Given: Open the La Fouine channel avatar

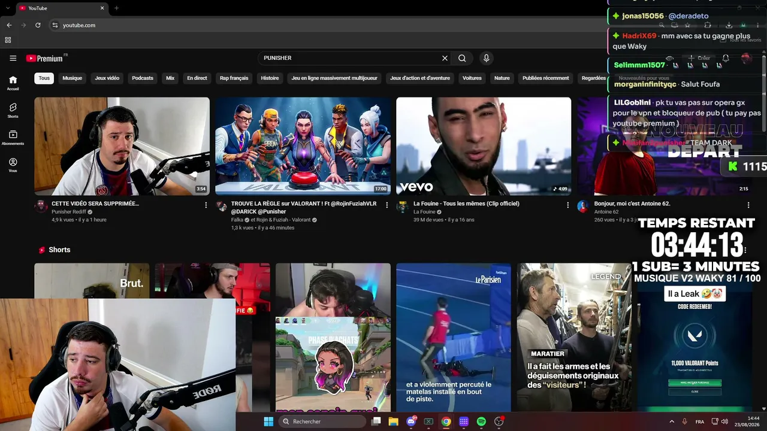Looking at the screenshot, I should (403, 207).
